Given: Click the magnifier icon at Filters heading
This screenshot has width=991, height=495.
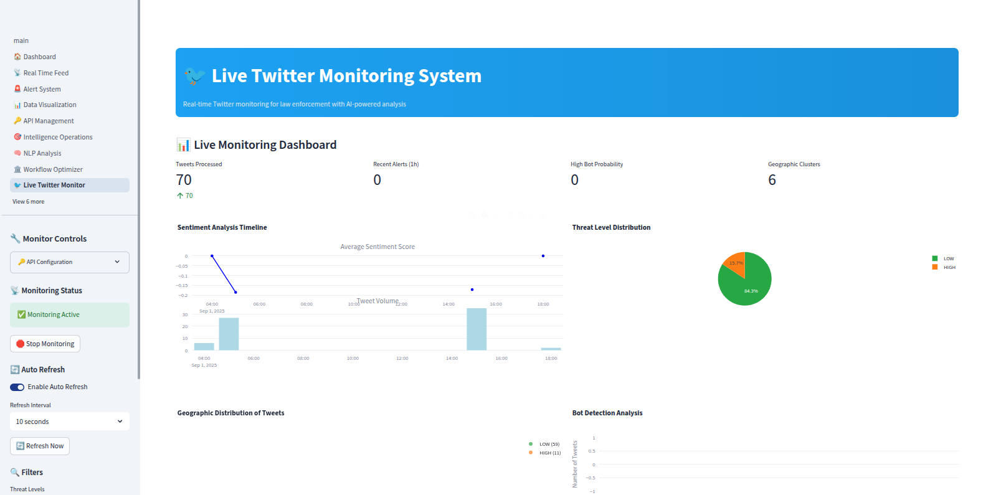Looking at the screenshot, I should pos(15,473).
